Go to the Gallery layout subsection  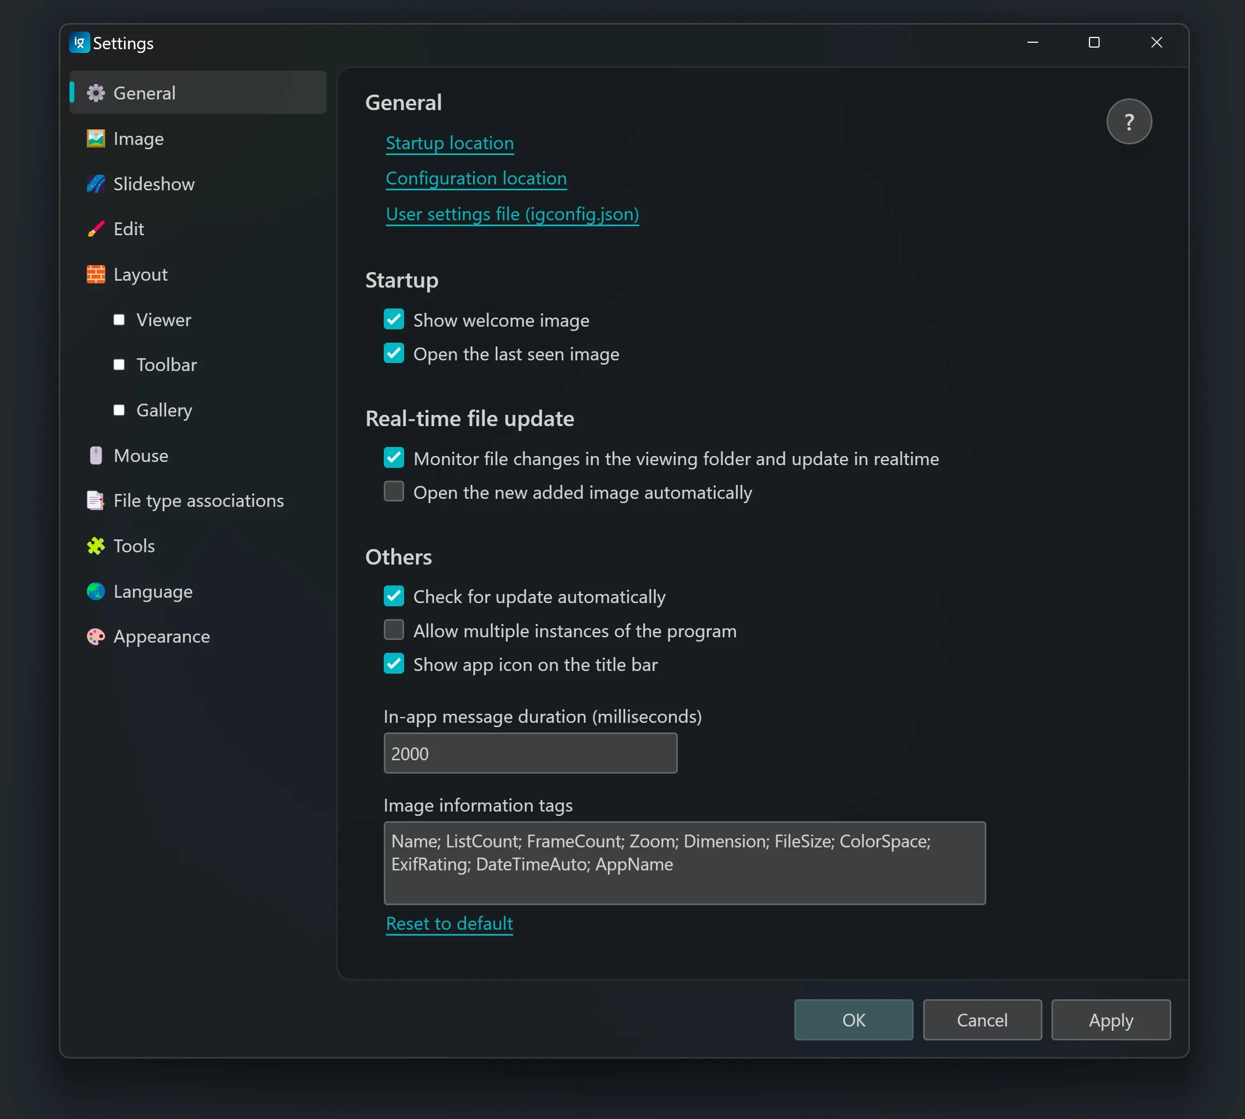click(x=164, y=410)
